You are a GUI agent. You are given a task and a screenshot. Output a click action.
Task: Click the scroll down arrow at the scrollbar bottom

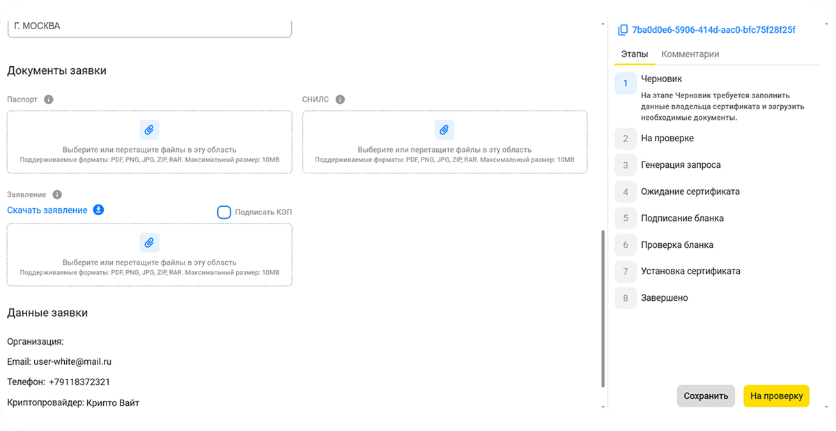[x=603, y=406]
